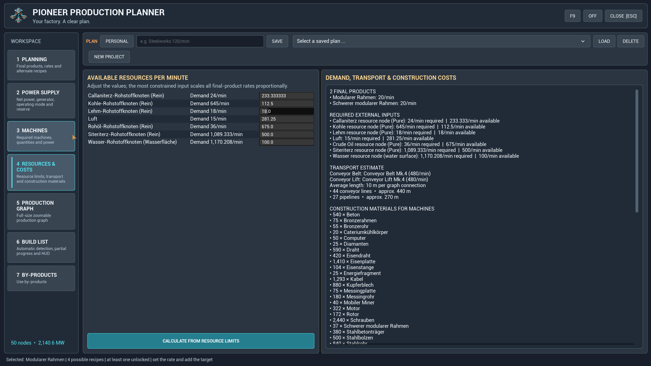
Task: Click 'Demand 1,170.208/min' for Wasser row
Action: 216,142
